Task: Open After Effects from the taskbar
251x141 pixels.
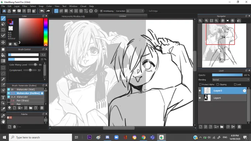Action: tap(89, 137)
